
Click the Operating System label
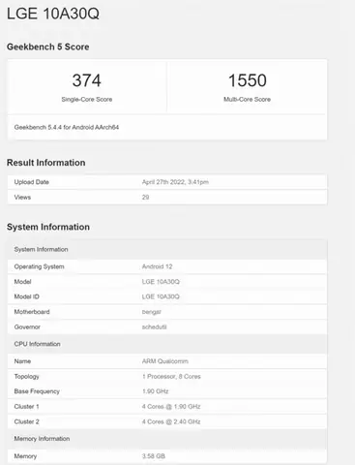click(39, 266)
